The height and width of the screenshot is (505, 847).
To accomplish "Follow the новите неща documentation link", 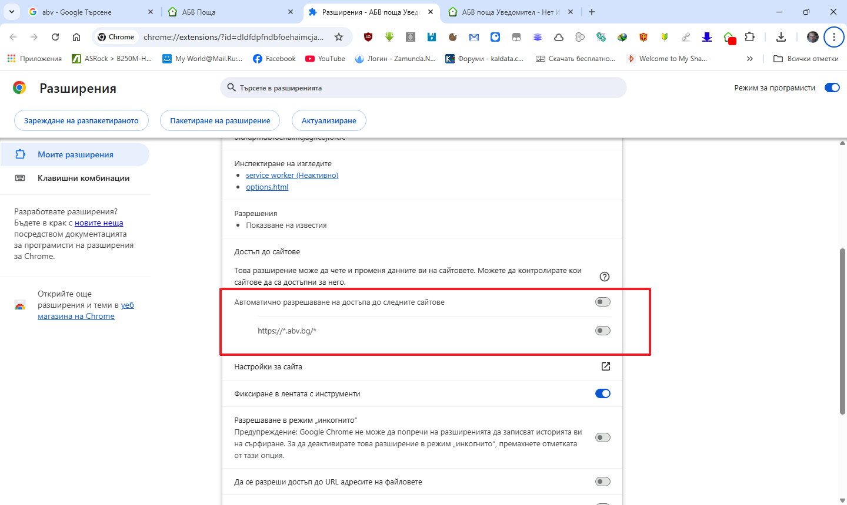I will (99, 223).
